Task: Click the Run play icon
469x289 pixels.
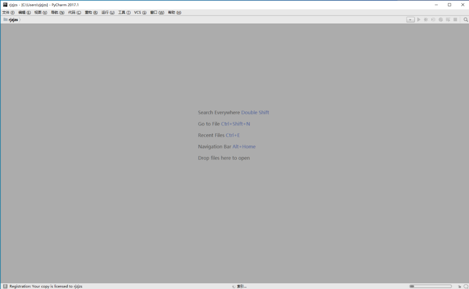Action: click(419, 19)
